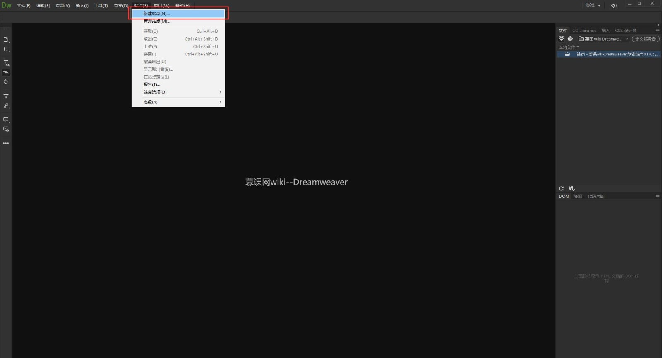
Task: Open the 文件(F) menu
Action: tap(24, 6)
